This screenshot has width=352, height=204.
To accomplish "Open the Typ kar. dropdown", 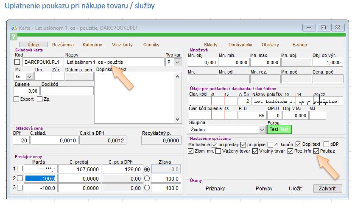I will tap(177, 62).
